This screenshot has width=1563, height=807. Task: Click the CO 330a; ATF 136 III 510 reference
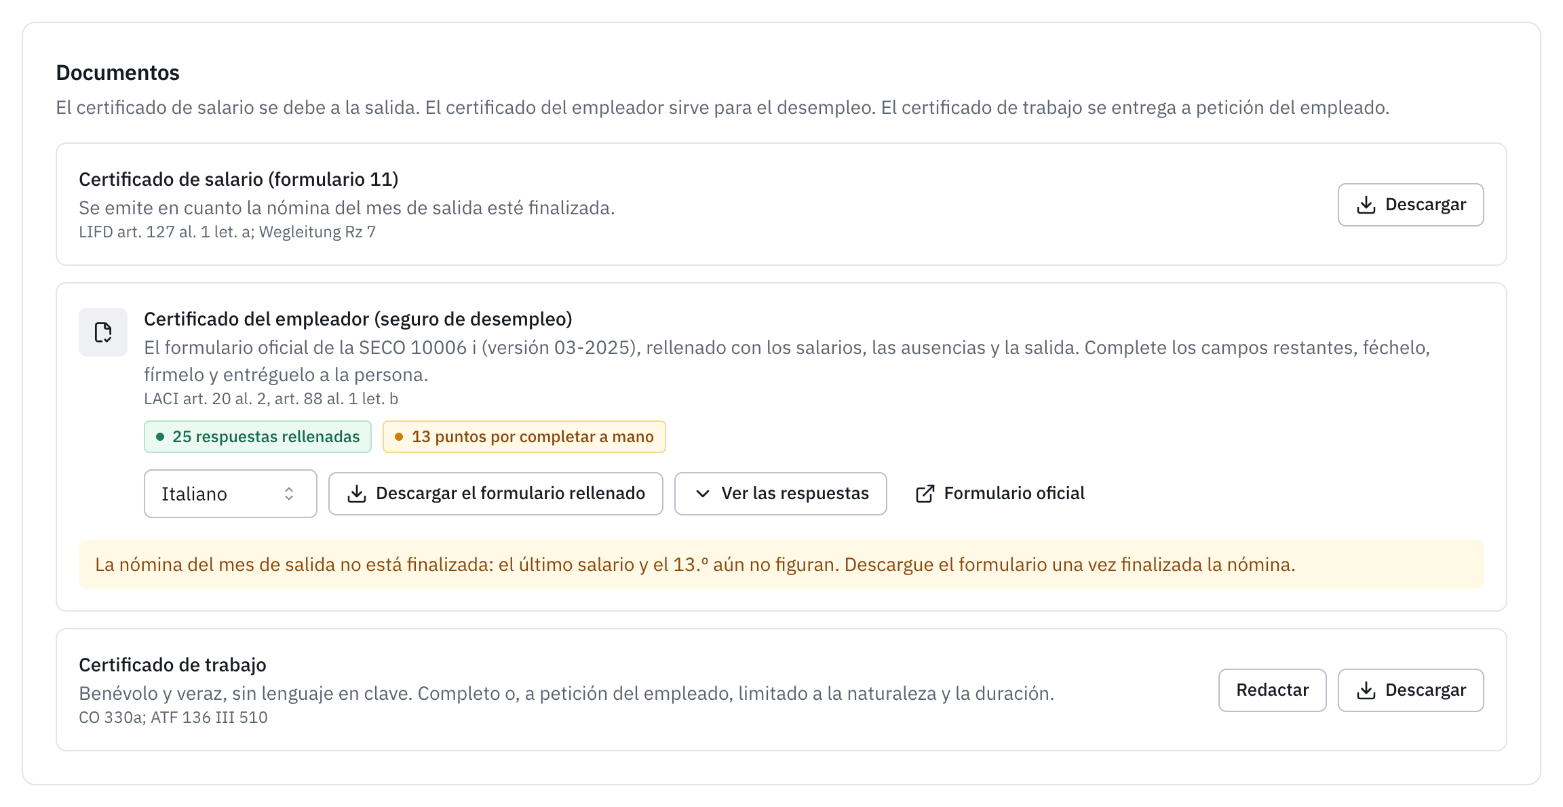[x=173, y=717]
